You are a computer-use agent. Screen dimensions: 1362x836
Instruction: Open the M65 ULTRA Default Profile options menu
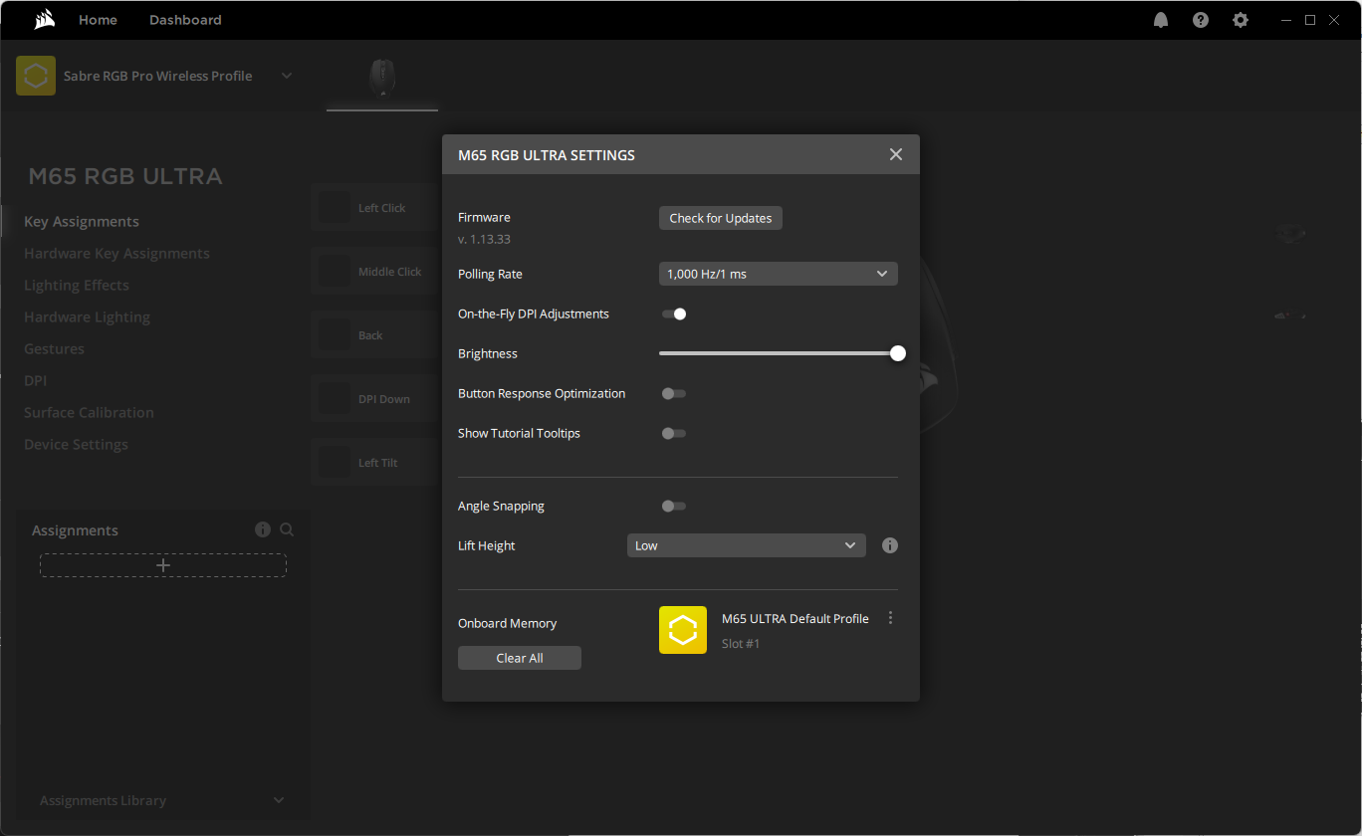[x=890, y=618]
